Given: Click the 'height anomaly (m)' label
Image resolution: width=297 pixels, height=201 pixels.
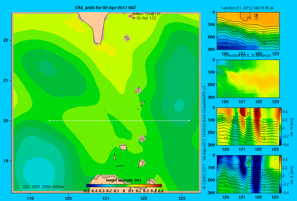Looking at the screenshot, I should [124, 180].
